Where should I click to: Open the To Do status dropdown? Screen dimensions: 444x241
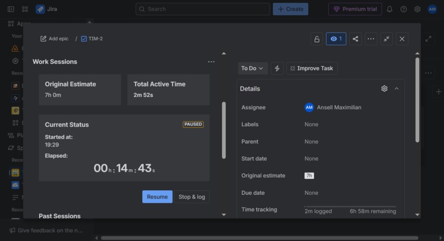point(253,68)
